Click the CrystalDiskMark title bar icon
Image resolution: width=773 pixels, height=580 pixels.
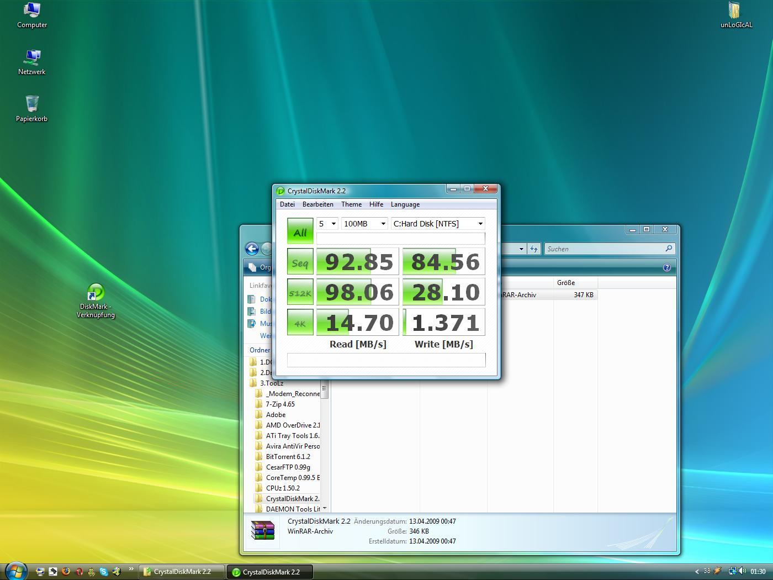pos(280,191)
